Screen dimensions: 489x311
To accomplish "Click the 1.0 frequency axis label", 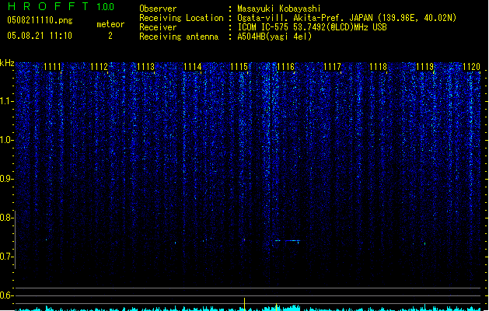I will point(6,140).
